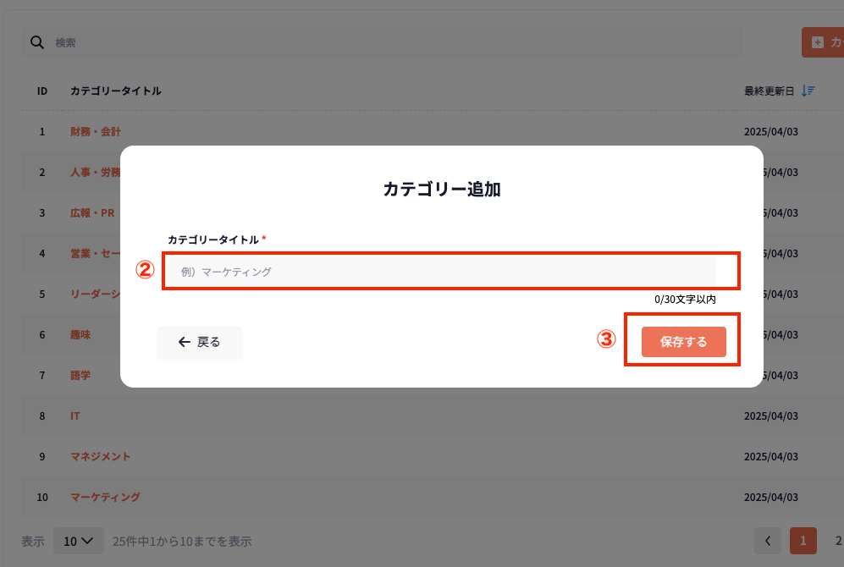Go to the previous page chevron
844x567 pixels.
(x=767, y=540)
